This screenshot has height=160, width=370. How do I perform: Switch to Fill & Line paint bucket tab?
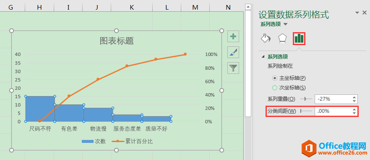pyautogui.click(x=266, y=38)
